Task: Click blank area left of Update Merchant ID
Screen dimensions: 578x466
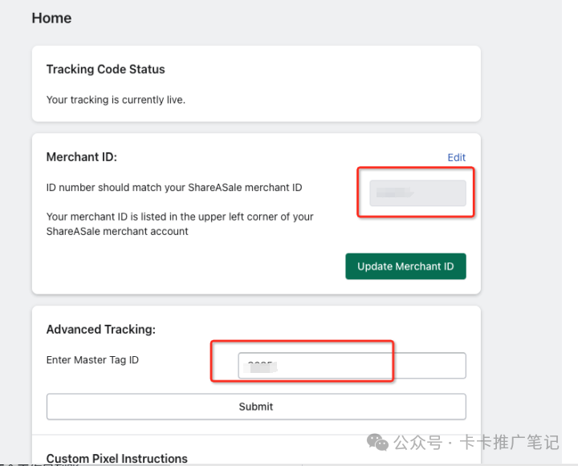Action: coord(193,266)
